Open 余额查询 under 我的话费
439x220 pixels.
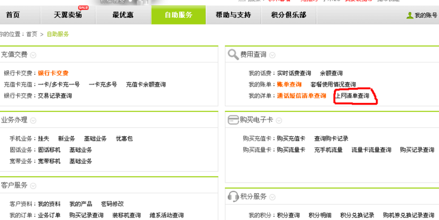pyautogui.click(x=331, y=73)
